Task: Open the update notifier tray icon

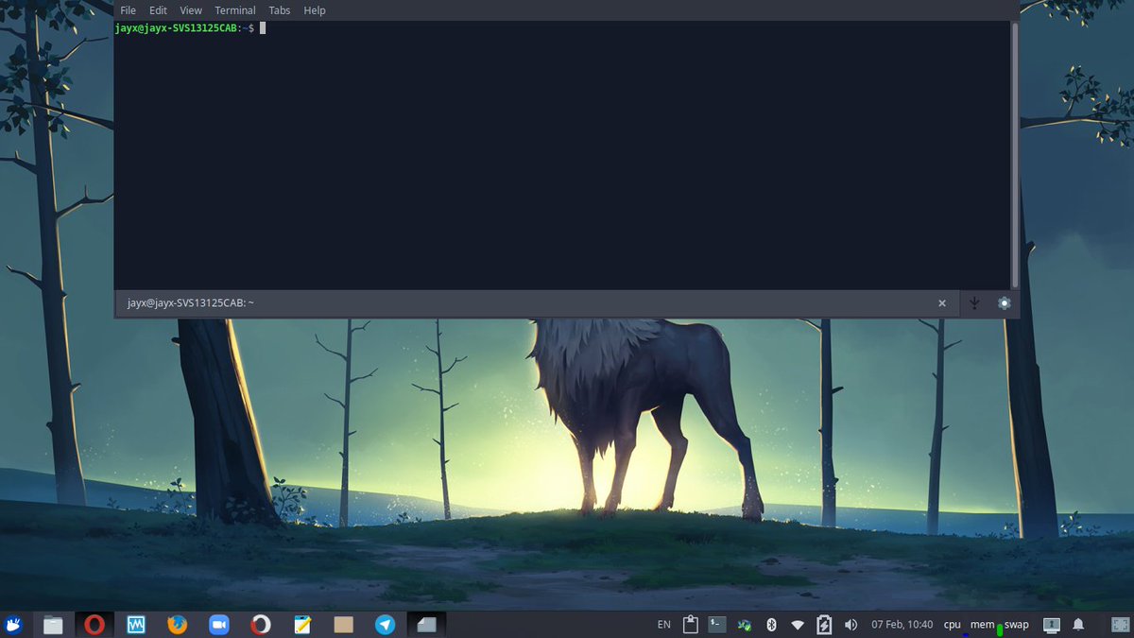Action: click(x=745, y=625)
